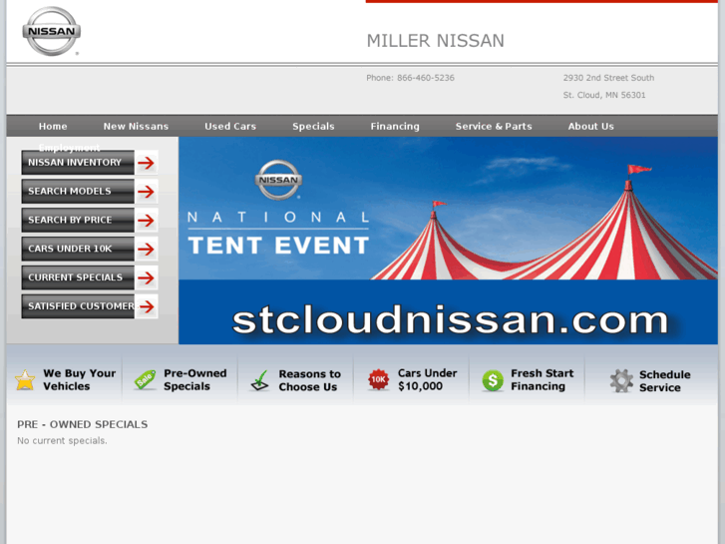Open the Pre-Owned Specials link
Screen dimensions: 725x544
click(195, 379)
